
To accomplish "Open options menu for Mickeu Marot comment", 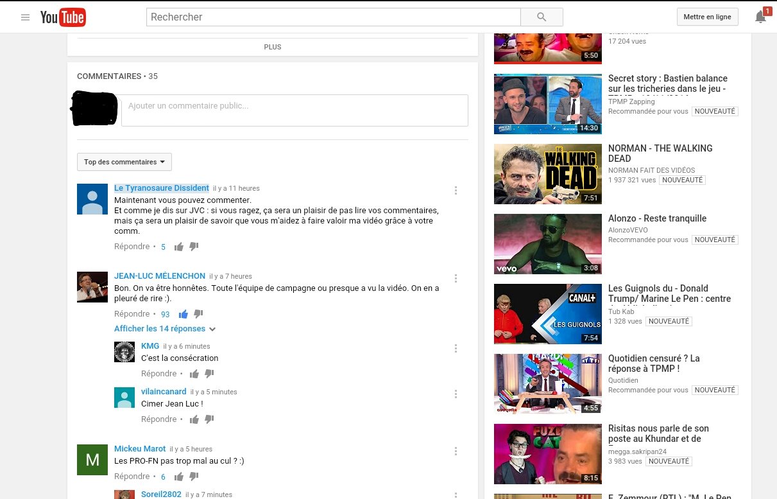I will (456, 451).
